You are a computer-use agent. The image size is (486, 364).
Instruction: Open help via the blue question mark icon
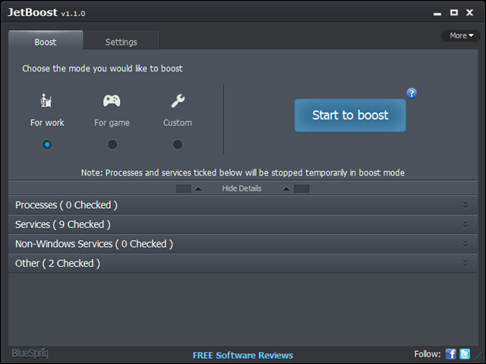tap(412, 93)
